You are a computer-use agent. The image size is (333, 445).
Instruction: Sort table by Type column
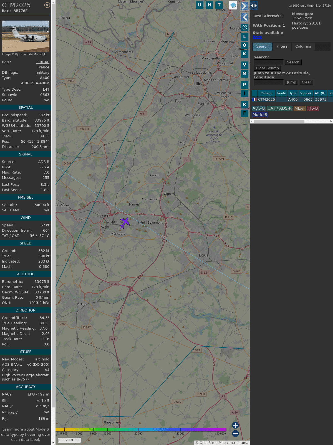click(293, 93)
